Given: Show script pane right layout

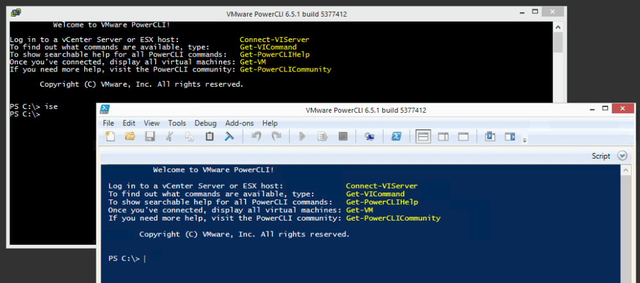Looking at the screenshot, I should click(443, 136).
